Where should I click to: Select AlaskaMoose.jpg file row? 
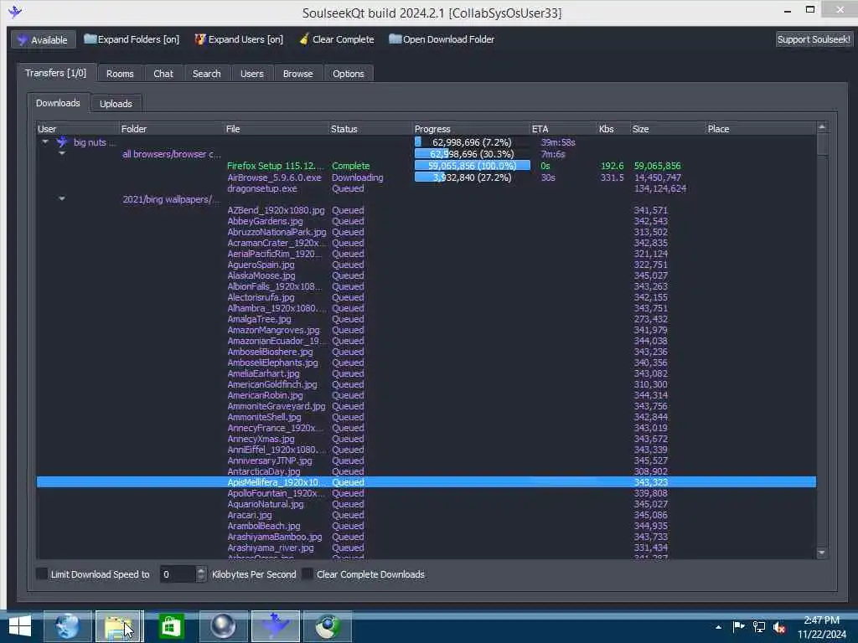click(x=426, y=275)
